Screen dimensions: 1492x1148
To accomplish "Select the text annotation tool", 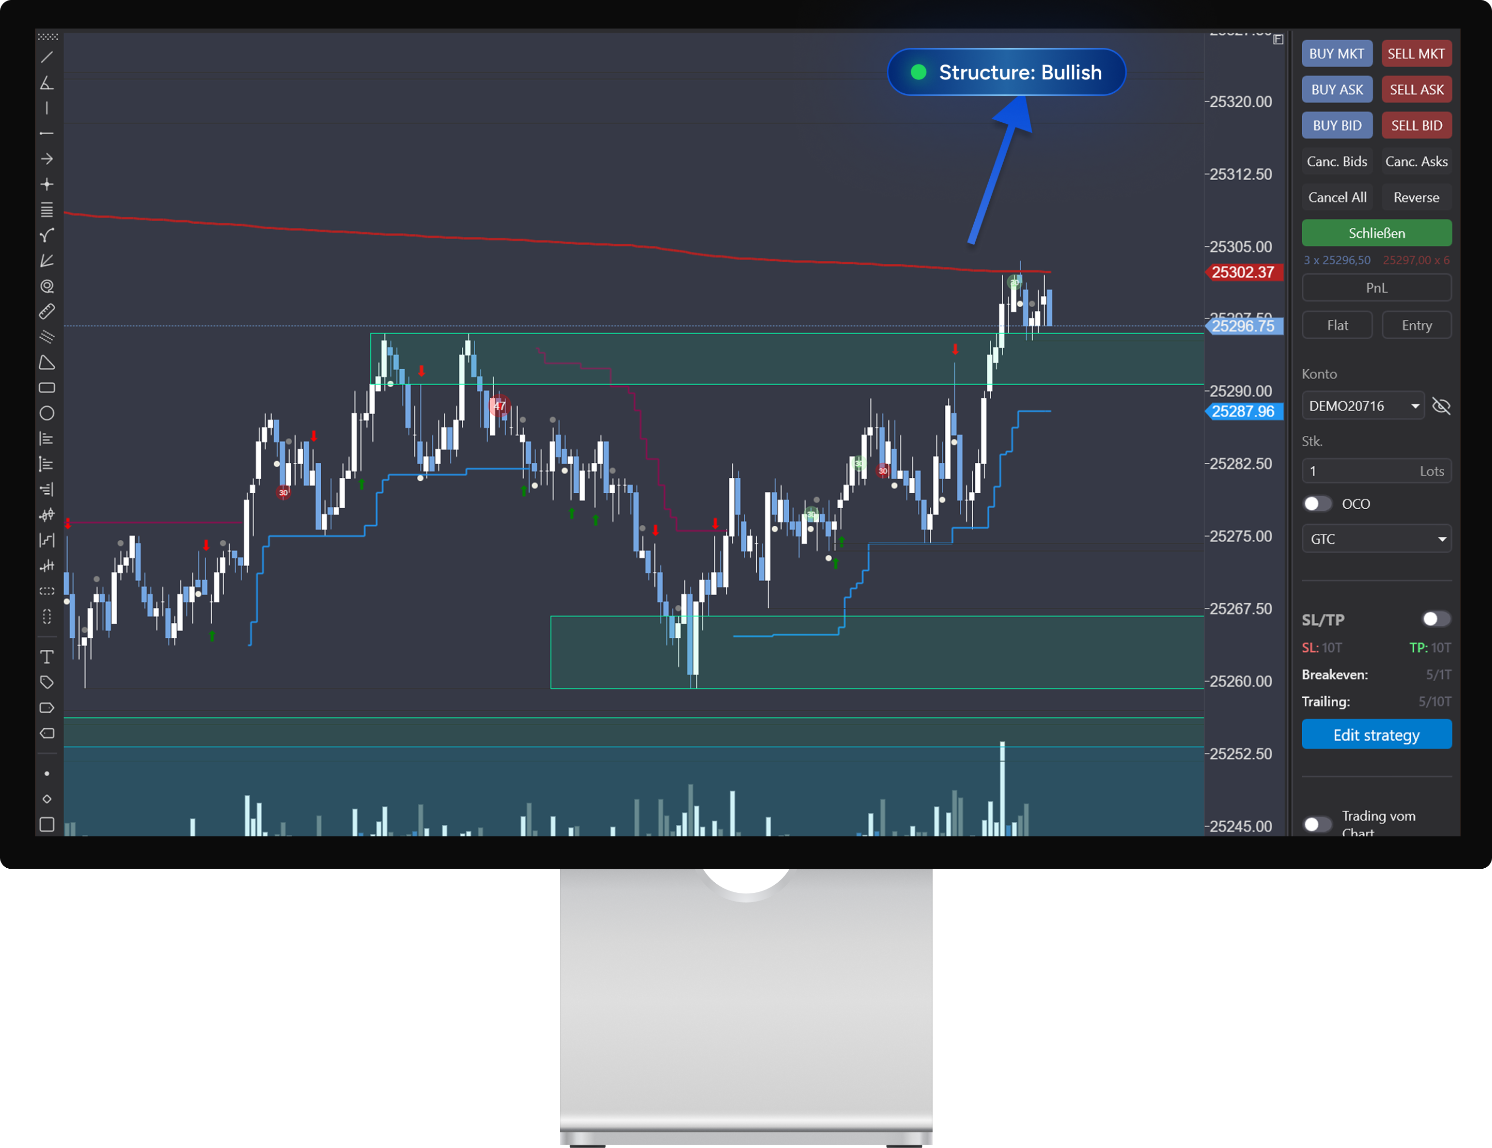I will pos(46,658).
